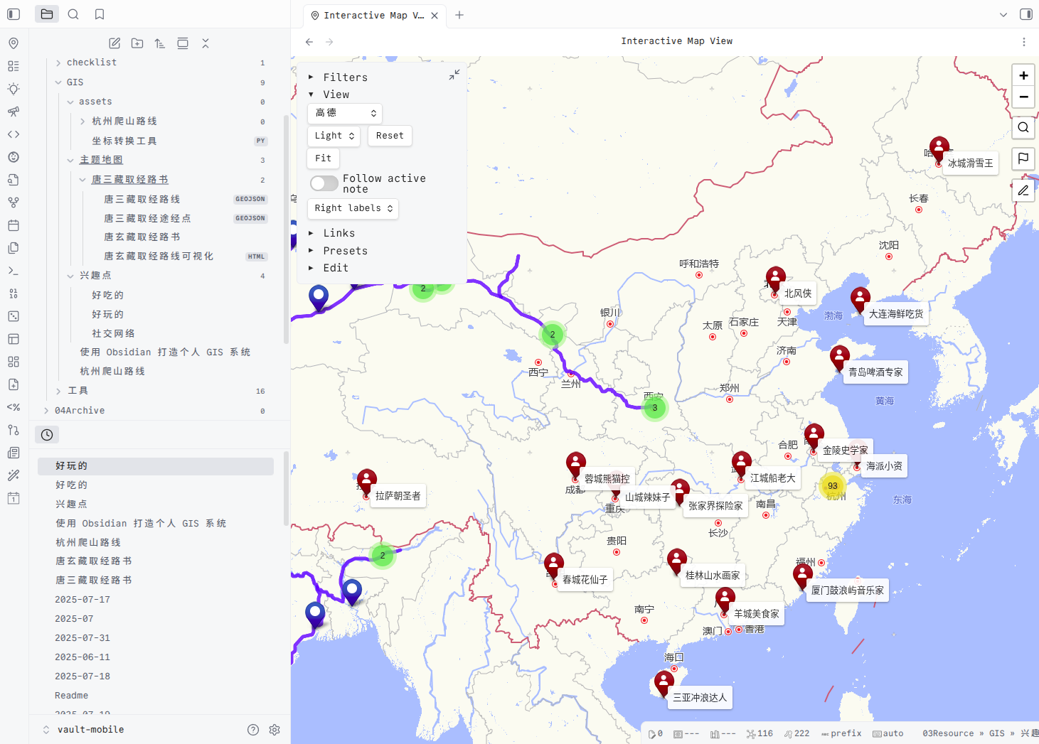
Task: Click the flag icon on map controls
Action: coord(1023,158)
